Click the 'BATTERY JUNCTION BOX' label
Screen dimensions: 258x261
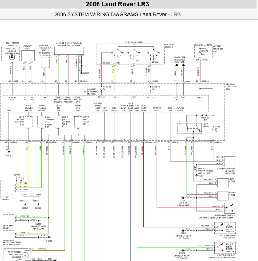tap(217, 49)
